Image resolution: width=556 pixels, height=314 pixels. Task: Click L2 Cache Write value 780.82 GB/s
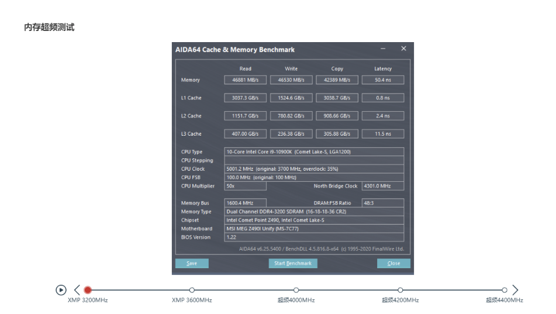click(x=291, y=116)
